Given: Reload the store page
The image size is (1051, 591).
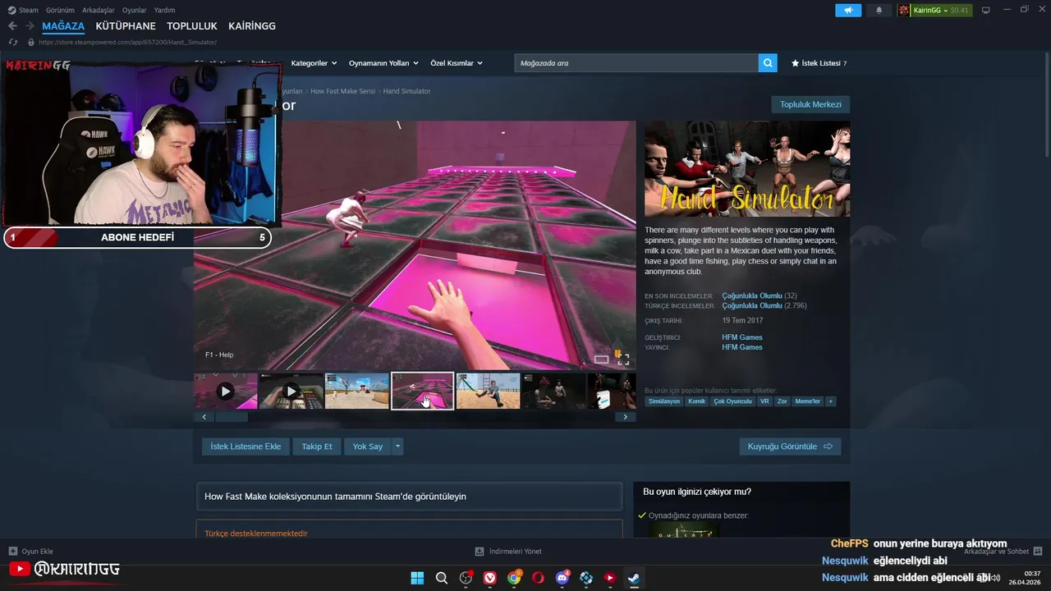Looking at the screenshot, I should [12, 42].
